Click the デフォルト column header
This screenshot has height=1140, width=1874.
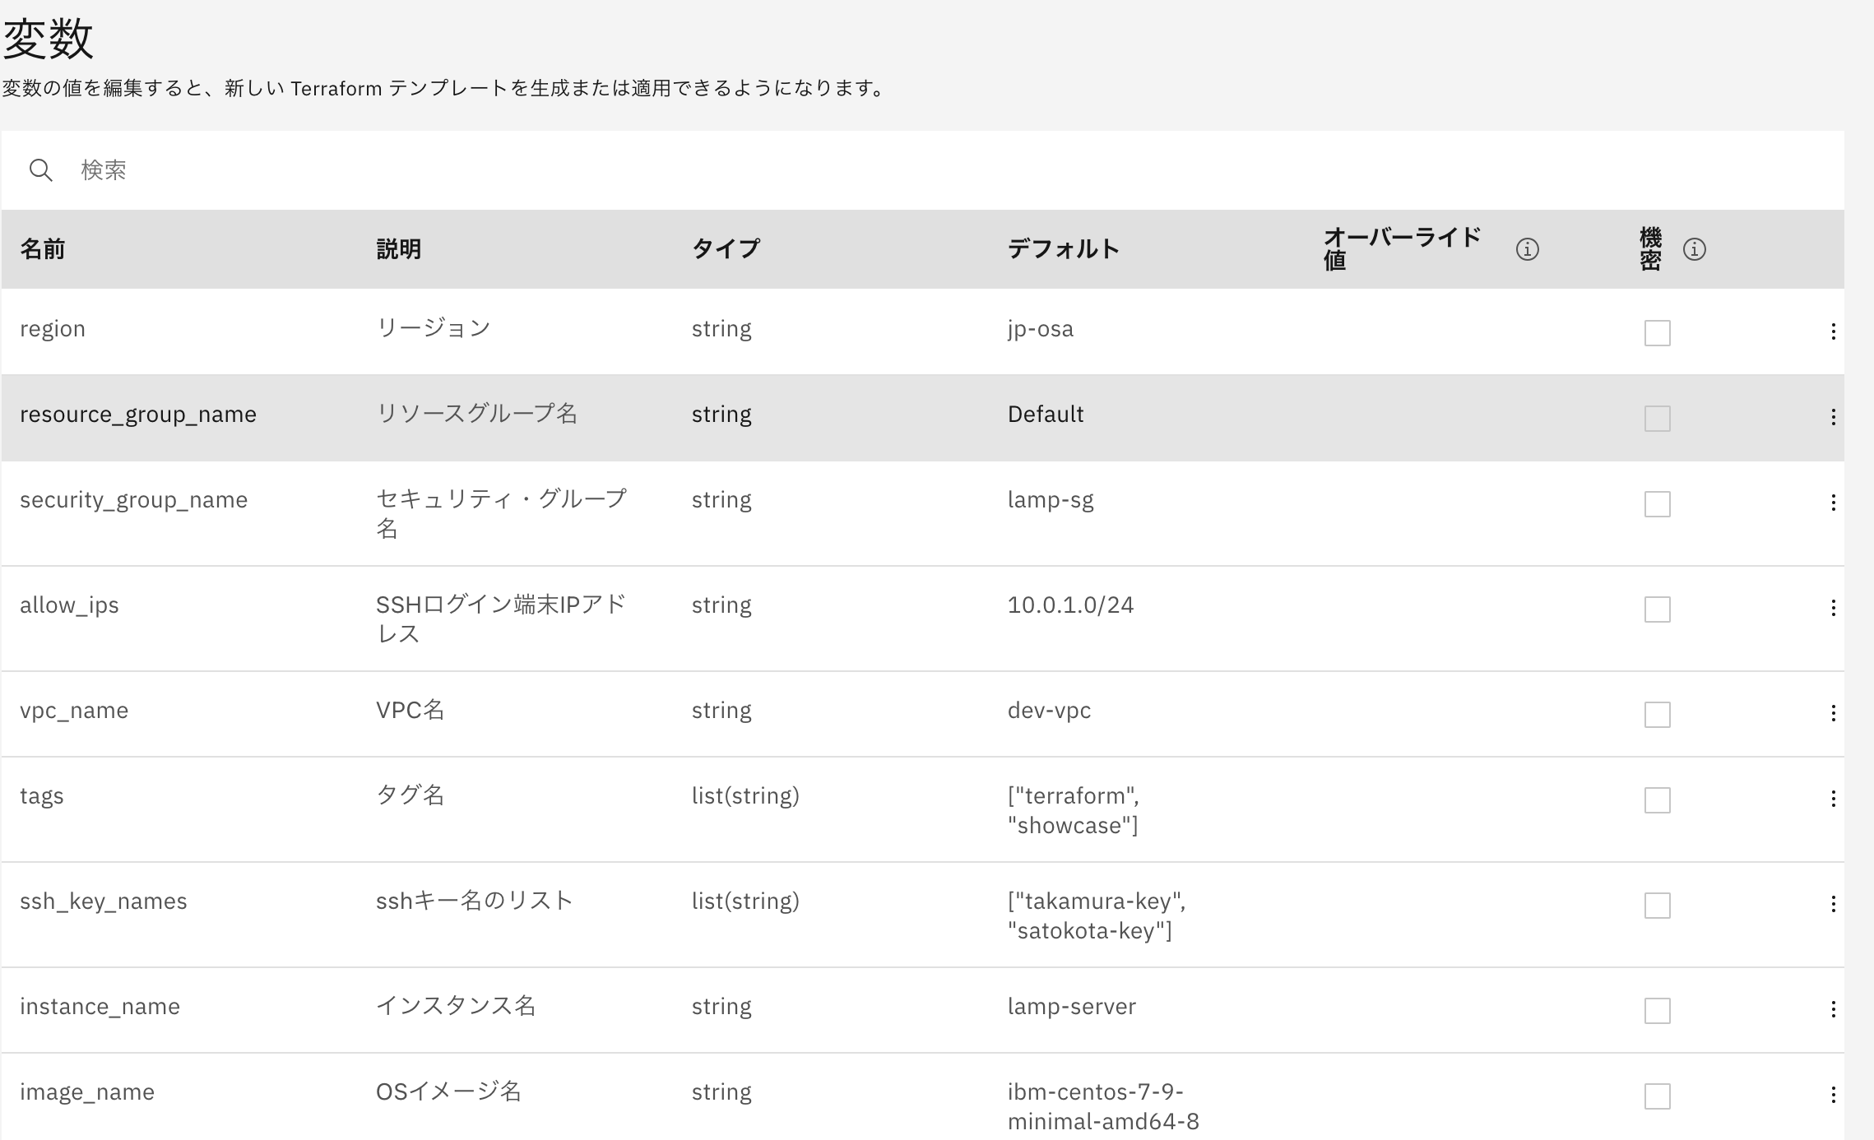1065,248
